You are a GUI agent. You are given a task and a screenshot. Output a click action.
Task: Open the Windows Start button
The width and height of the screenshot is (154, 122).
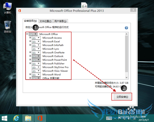pos(4,118)
